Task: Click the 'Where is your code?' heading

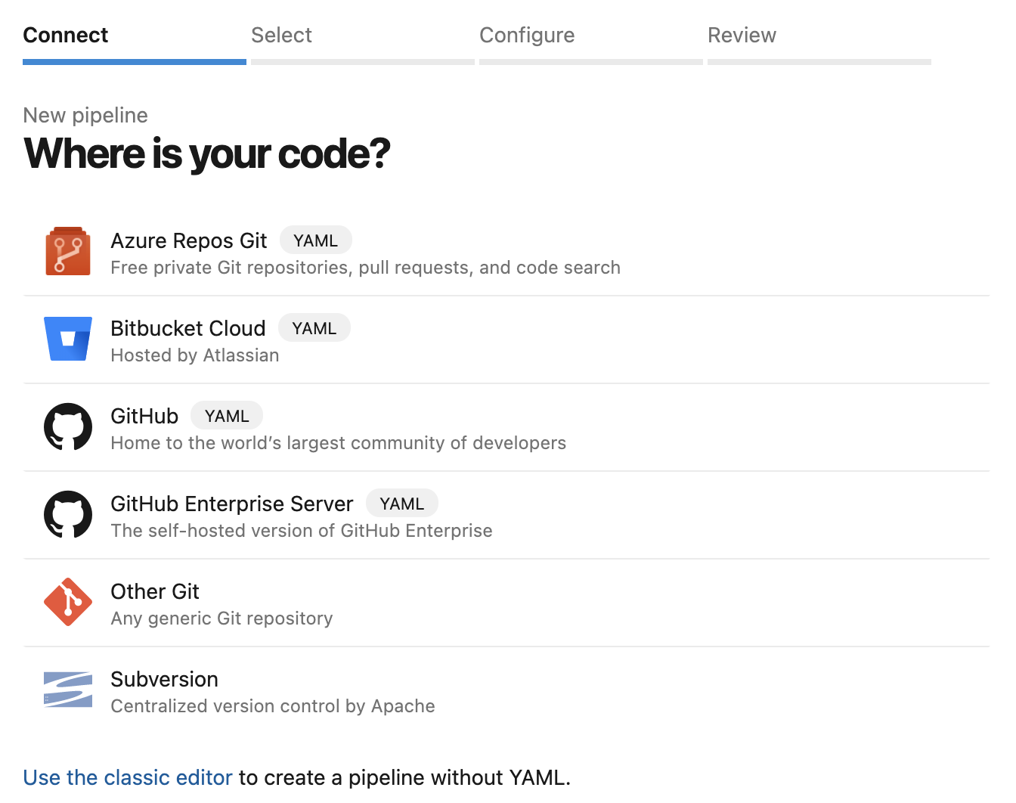Action: point(207,153)
